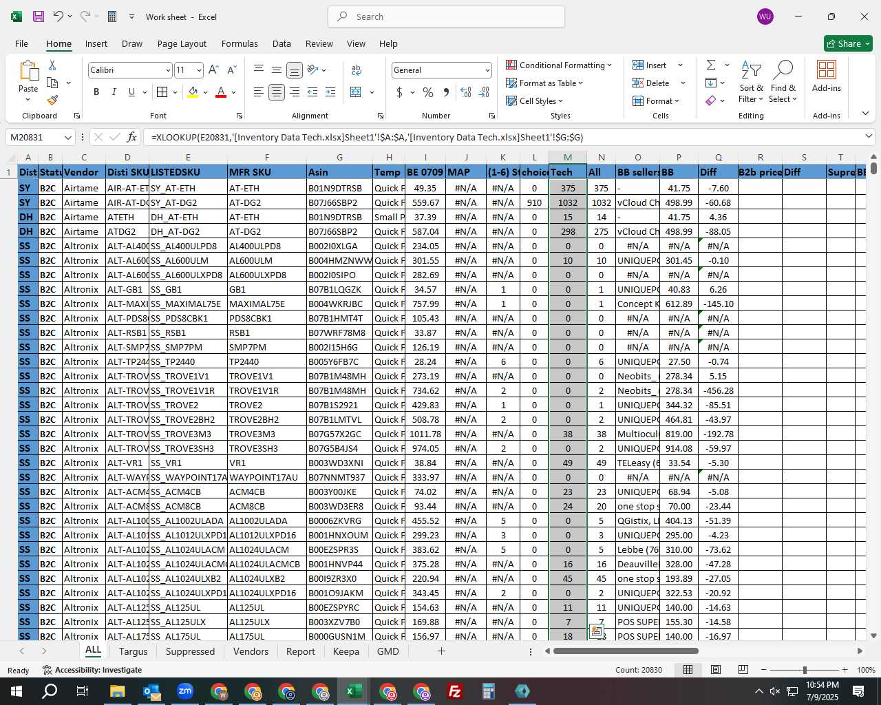
Task: Switch to the Targus sheet tab
Action: click(133, 651)
